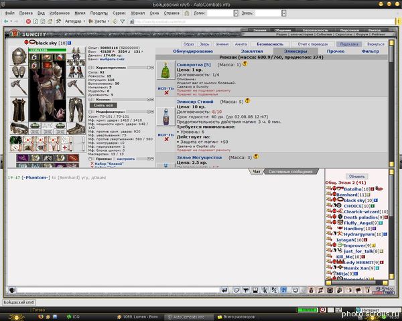Image resolution: width=402 pixels, height=321 pixels.
Task: Open the Эликсиры inventory tab
Action: (x=295, y=51)
